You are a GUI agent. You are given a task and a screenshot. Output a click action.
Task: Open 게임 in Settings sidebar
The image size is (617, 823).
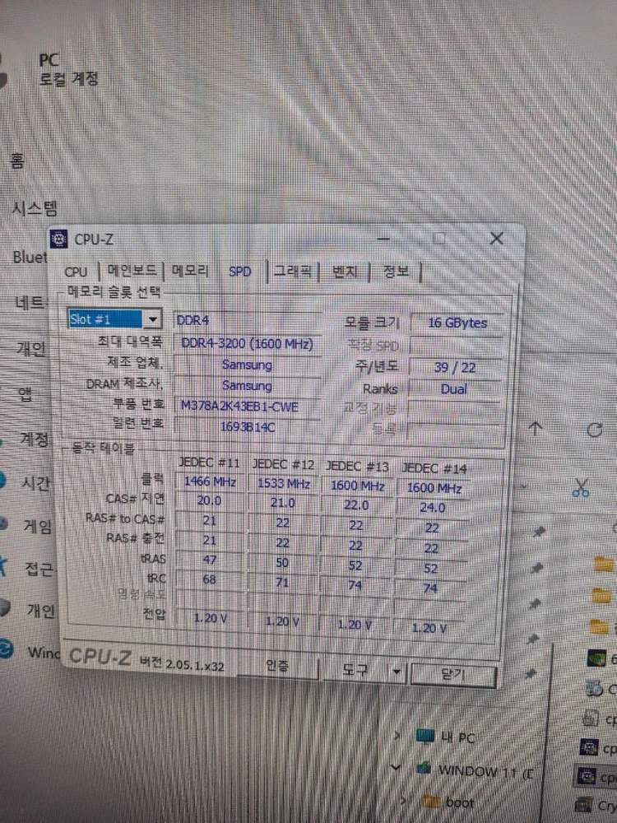click(x=38, y=525)
